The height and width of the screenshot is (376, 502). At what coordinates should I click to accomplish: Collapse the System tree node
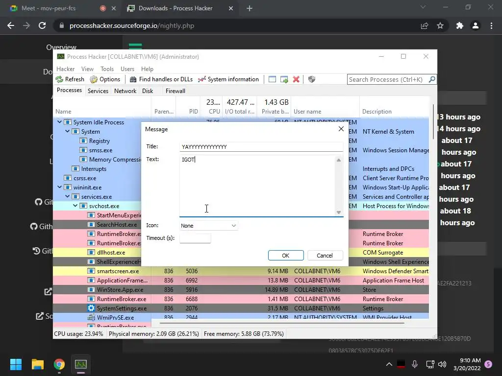point(67,131)
